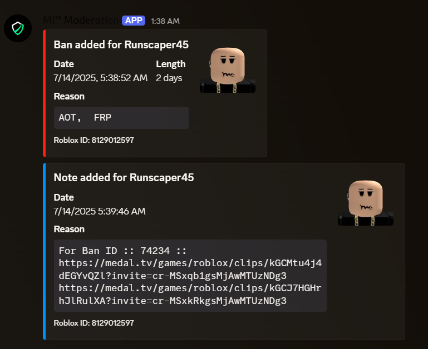The image size is (428, 349).
Task: Click the ban date 7/14/2025, 5:38:52 AM
Action: pos(100,78)
